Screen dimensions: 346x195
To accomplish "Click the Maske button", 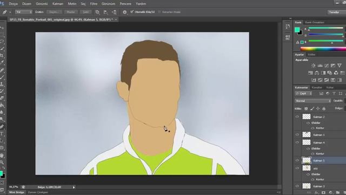I will coord(71,12).
